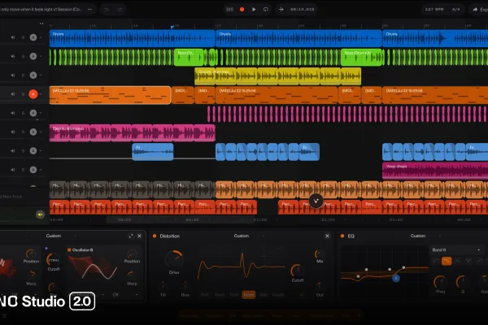This screenshot has height=325, width=488.
Task: Adjust the synth filter Cutoff knob
Action: (53, 260)
